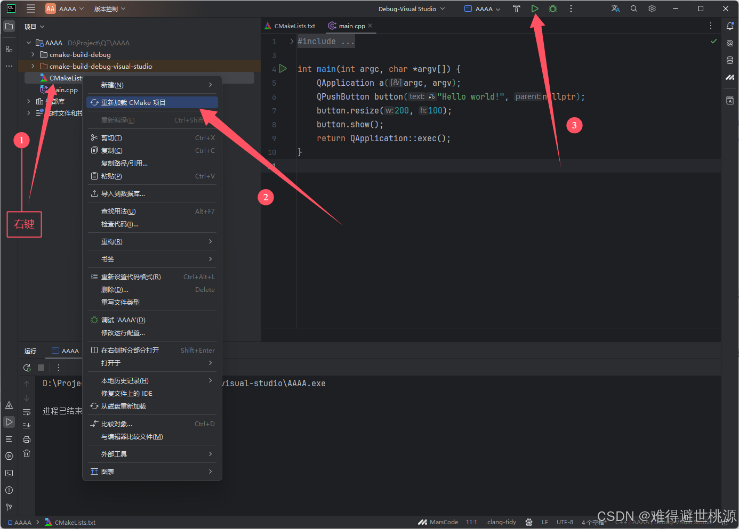This screenshot has width=739, height=529.
Task: Expand cmake-build-debug-visual-studio folder
Action: tap(33, 66)
